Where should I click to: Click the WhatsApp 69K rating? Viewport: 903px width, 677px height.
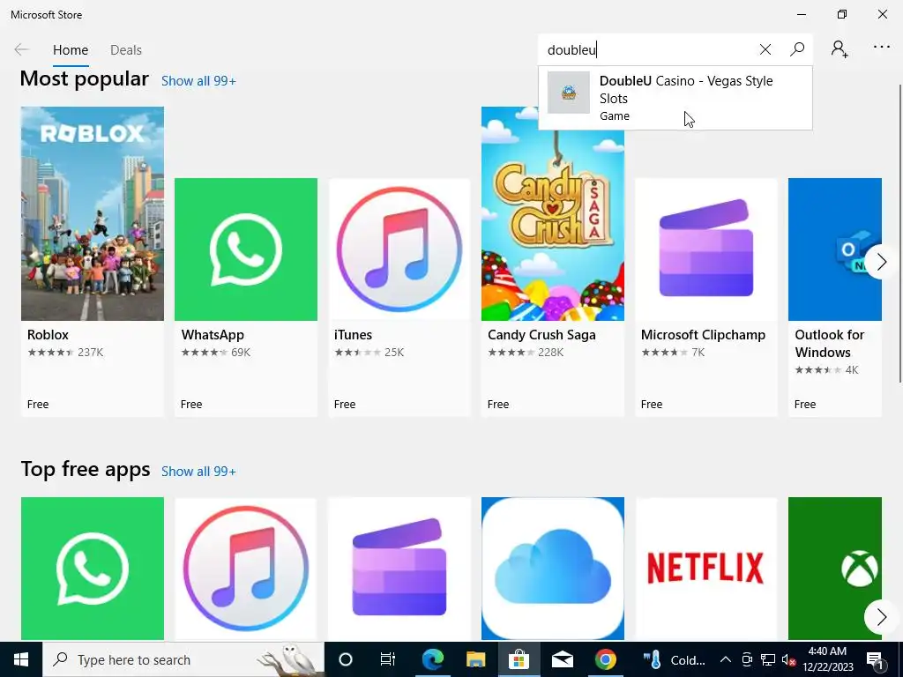coord(215,353)
